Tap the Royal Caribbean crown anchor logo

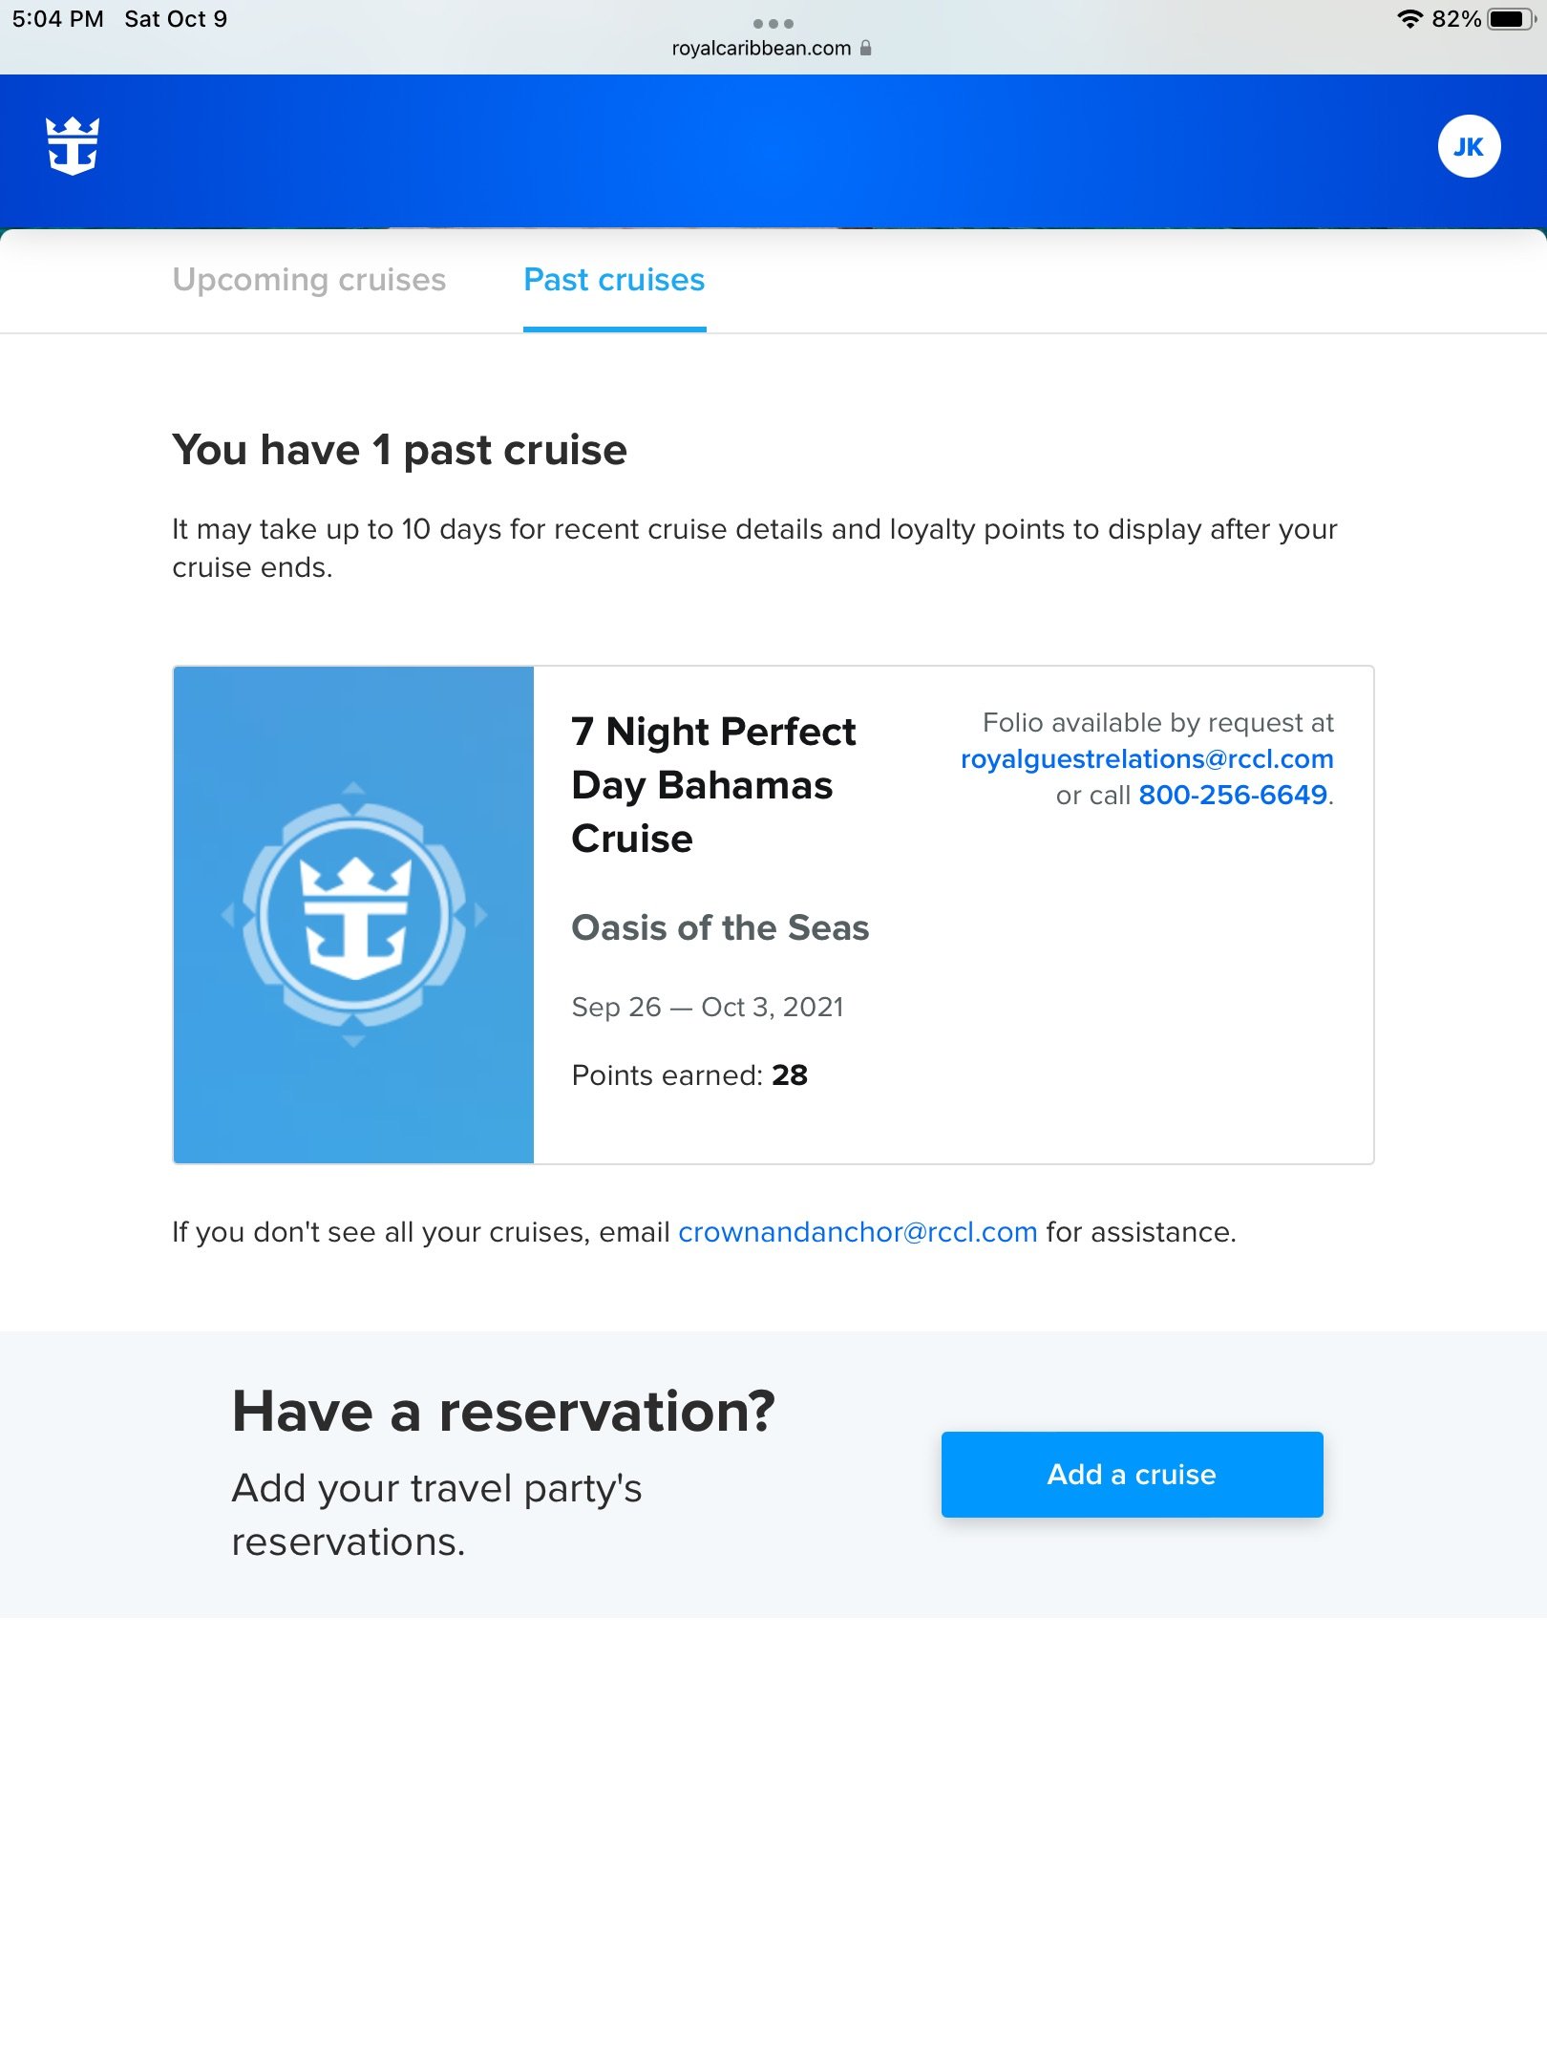[73, 146]
